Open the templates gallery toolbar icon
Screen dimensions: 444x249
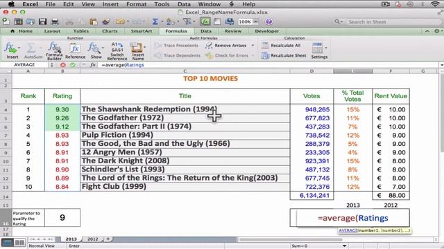(19, 21)
